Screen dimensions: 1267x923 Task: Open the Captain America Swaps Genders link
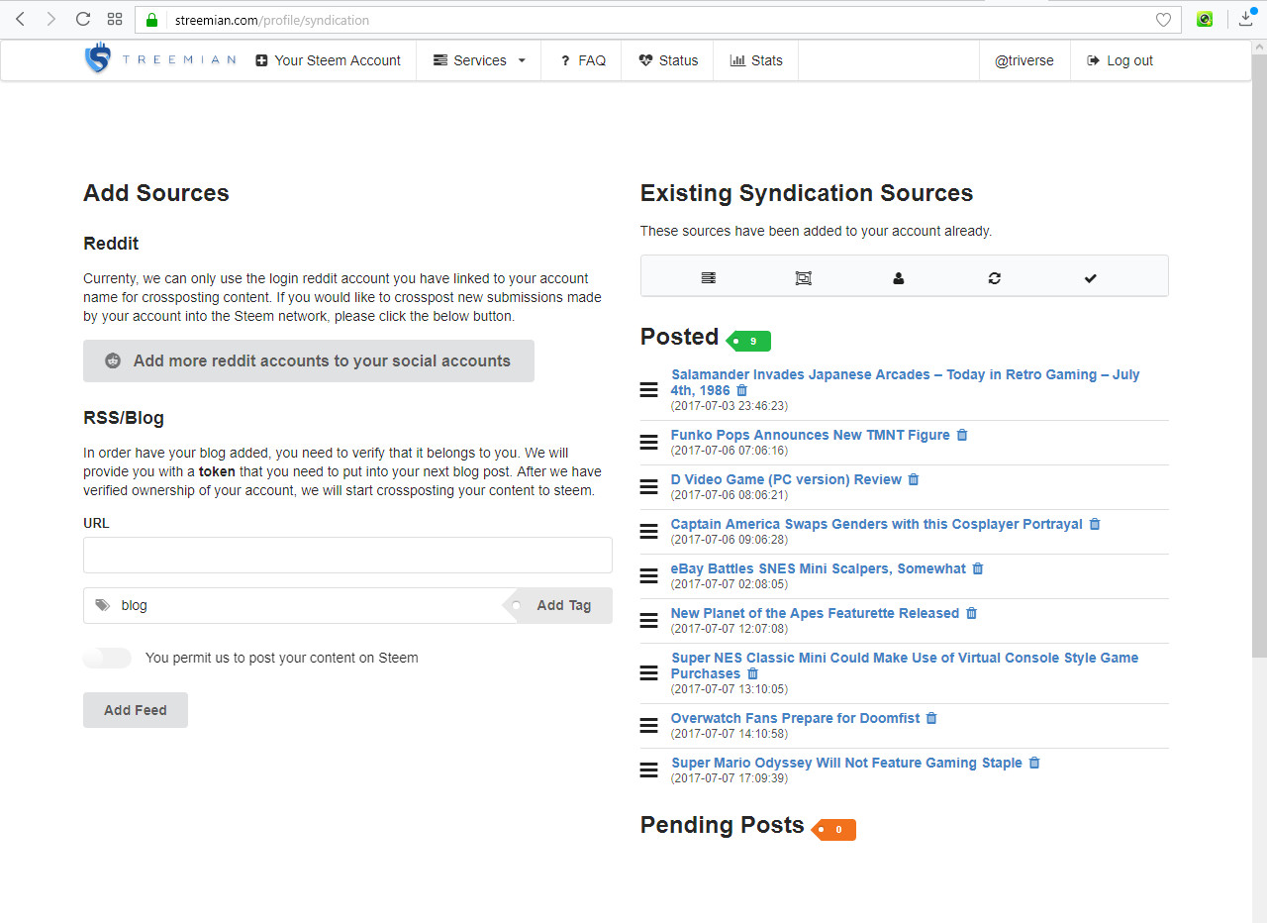tap(876, 524)
